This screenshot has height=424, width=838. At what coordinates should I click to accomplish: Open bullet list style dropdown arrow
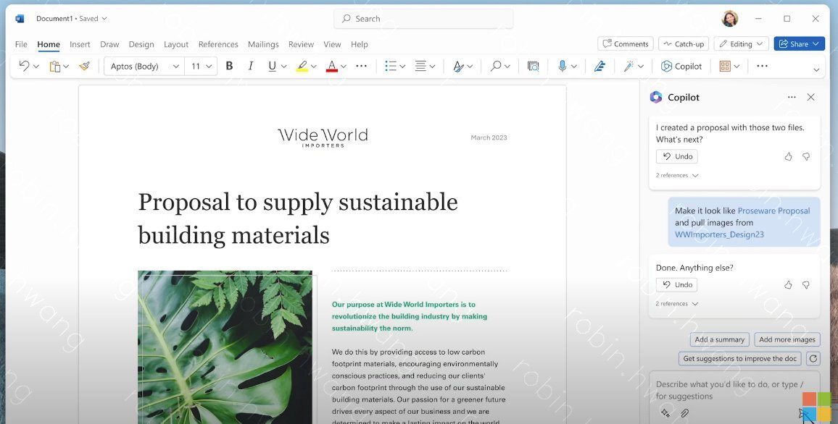click(402, 67)
